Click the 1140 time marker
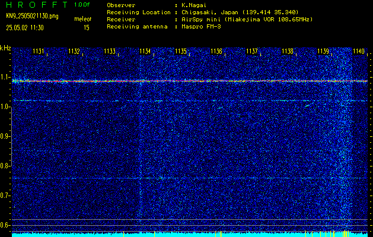This screenshot has width=373, height=237. point(359,51)
